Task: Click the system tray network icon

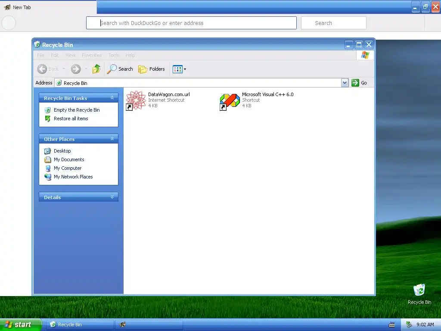Action: pyautogui.click(x=409, y=325)
